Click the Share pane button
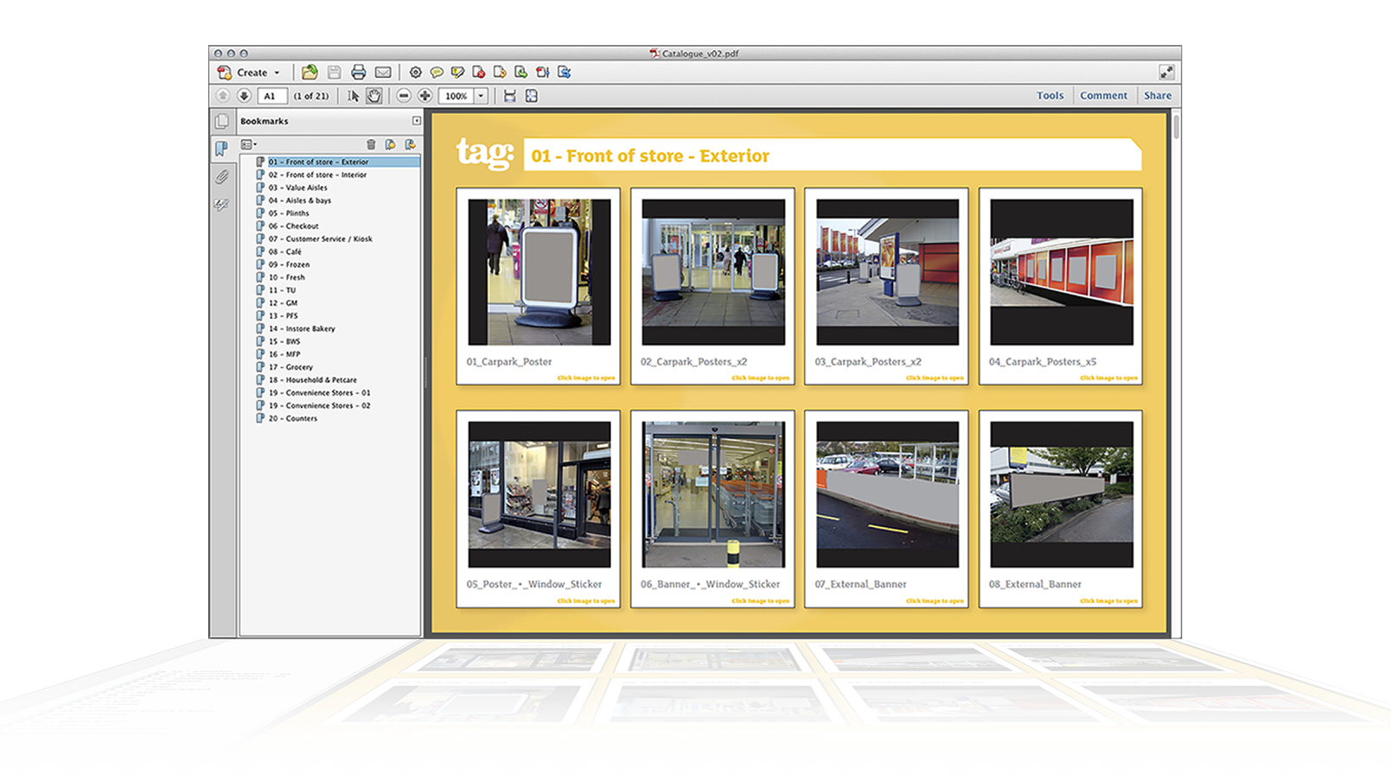 tap(1158, 96)
